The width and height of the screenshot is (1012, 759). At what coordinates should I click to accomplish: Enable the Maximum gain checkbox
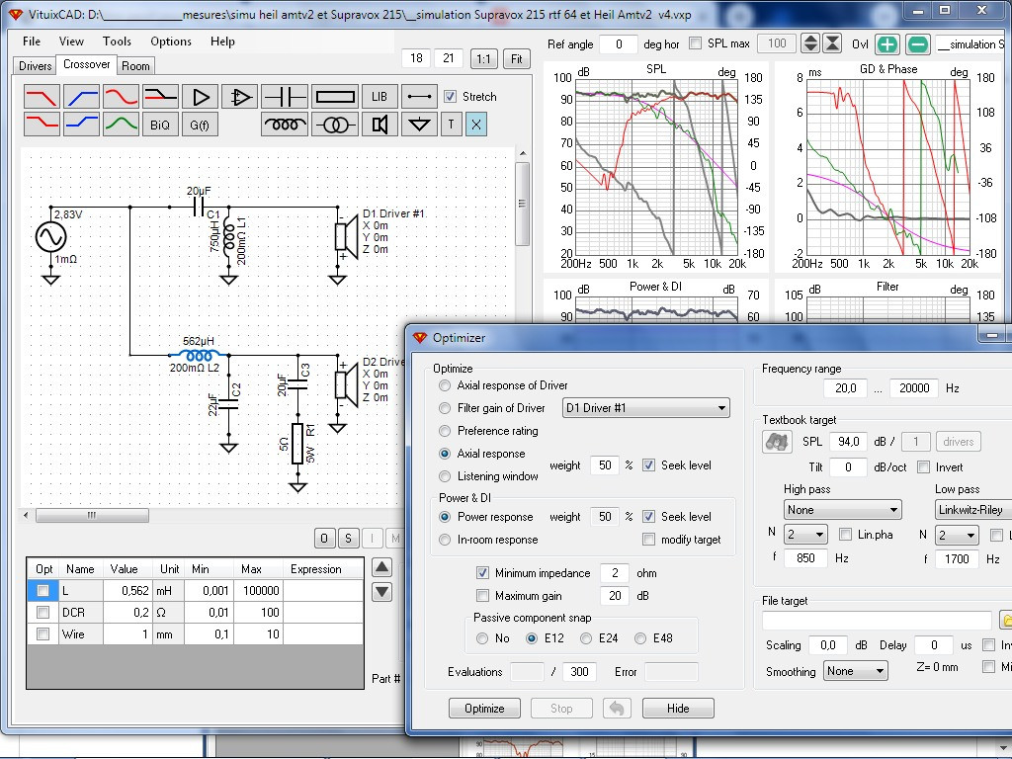tap(482, 596)
